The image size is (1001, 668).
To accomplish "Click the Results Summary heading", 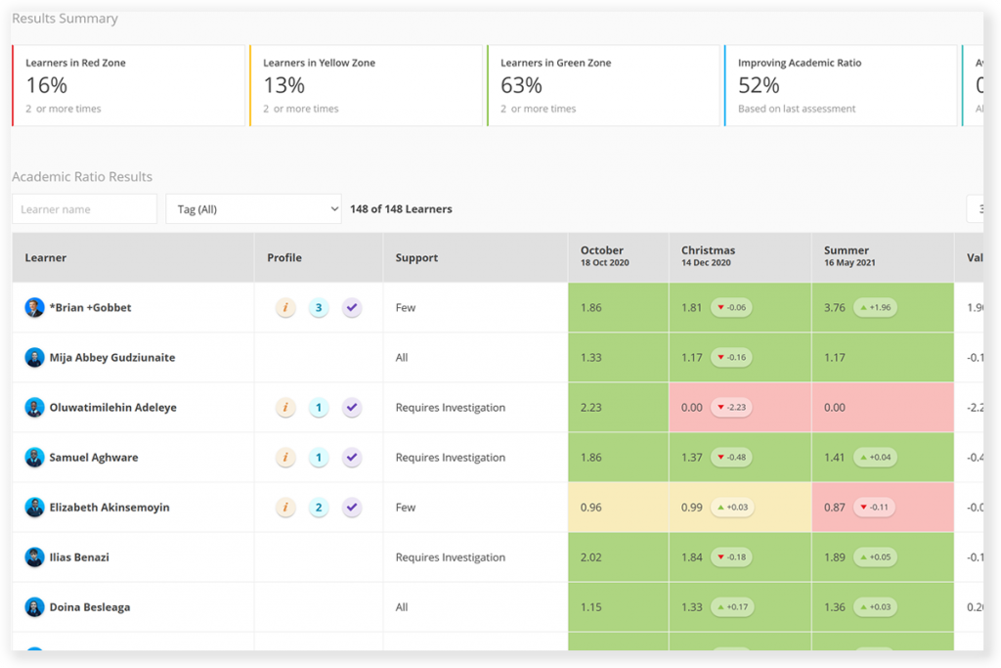I will (x=65, y=19).
